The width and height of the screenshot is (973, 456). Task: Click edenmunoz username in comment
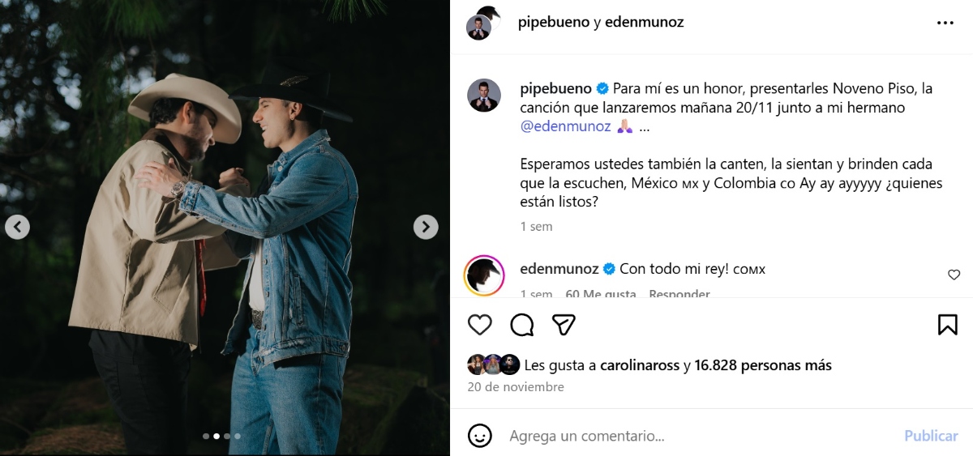tap(559, 269)
